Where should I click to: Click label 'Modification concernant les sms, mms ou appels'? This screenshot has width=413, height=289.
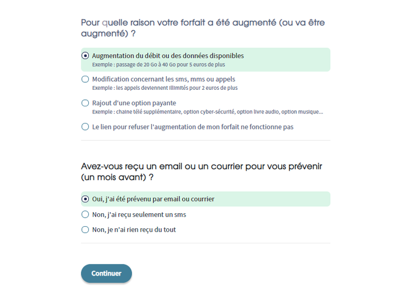coord(163,80)
